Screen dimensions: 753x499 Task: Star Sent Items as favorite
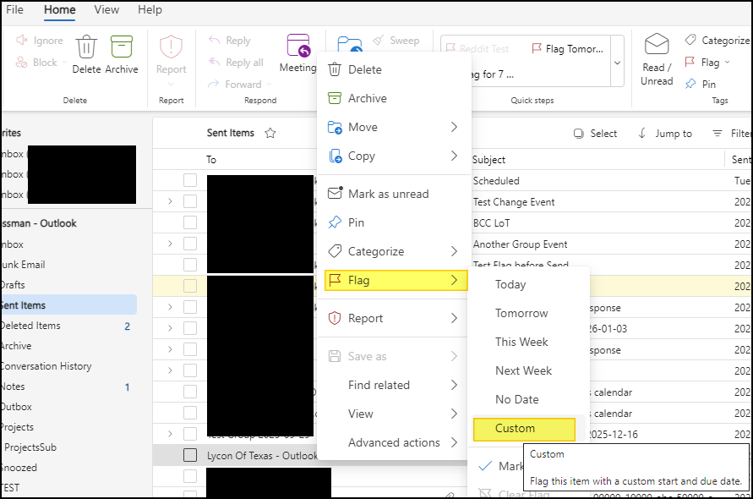270,133
